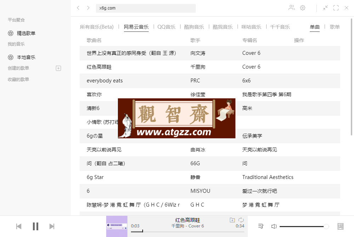The height and width of the screenshot is (237, 354).
Task: Click the vertical scrollbar of the song list
Action: pyautogui.click(x=352, y=77)
